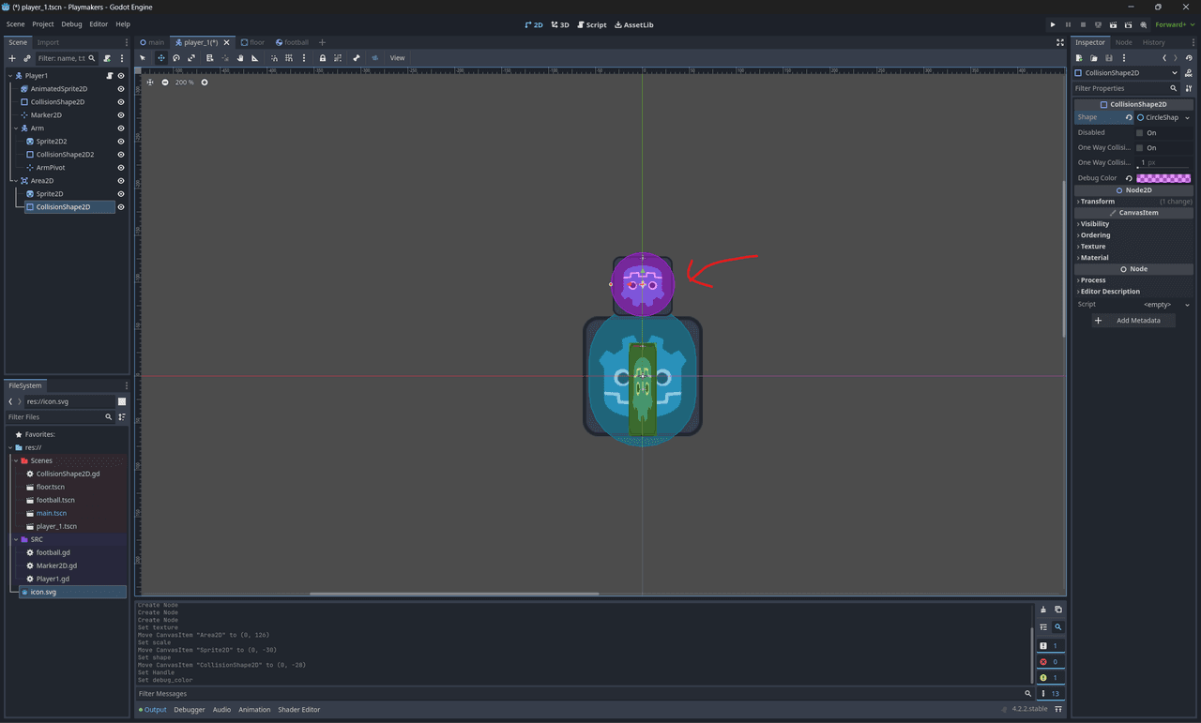Click the Debug Color swatch
The image size is (1201, 723).
tap(1163, 178)
